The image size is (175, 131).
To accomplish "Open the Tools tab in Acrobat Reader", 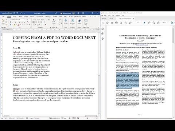I will tap(111, 19).
